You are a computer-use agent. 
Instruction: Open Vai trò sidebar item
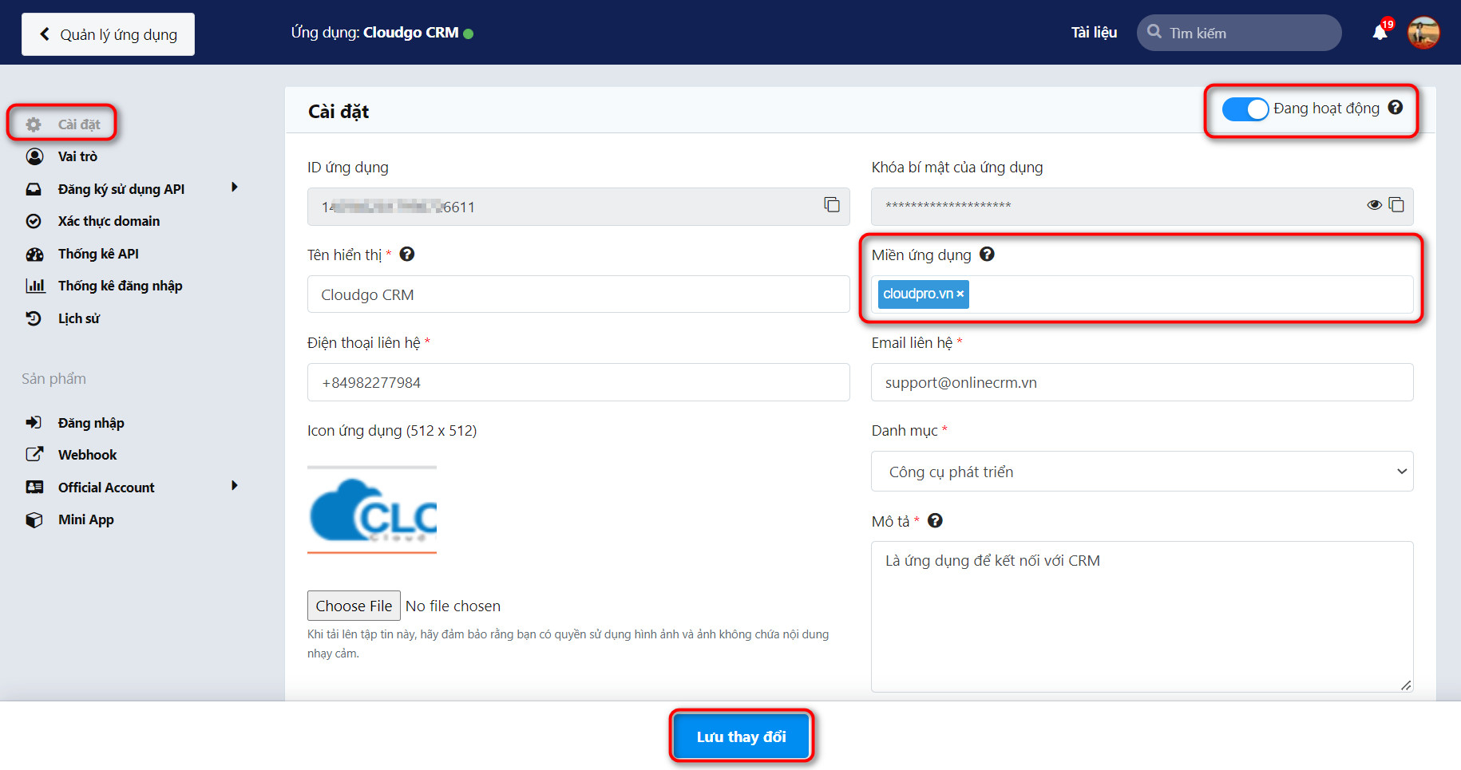pyautogui.click(x=77, y=156)
